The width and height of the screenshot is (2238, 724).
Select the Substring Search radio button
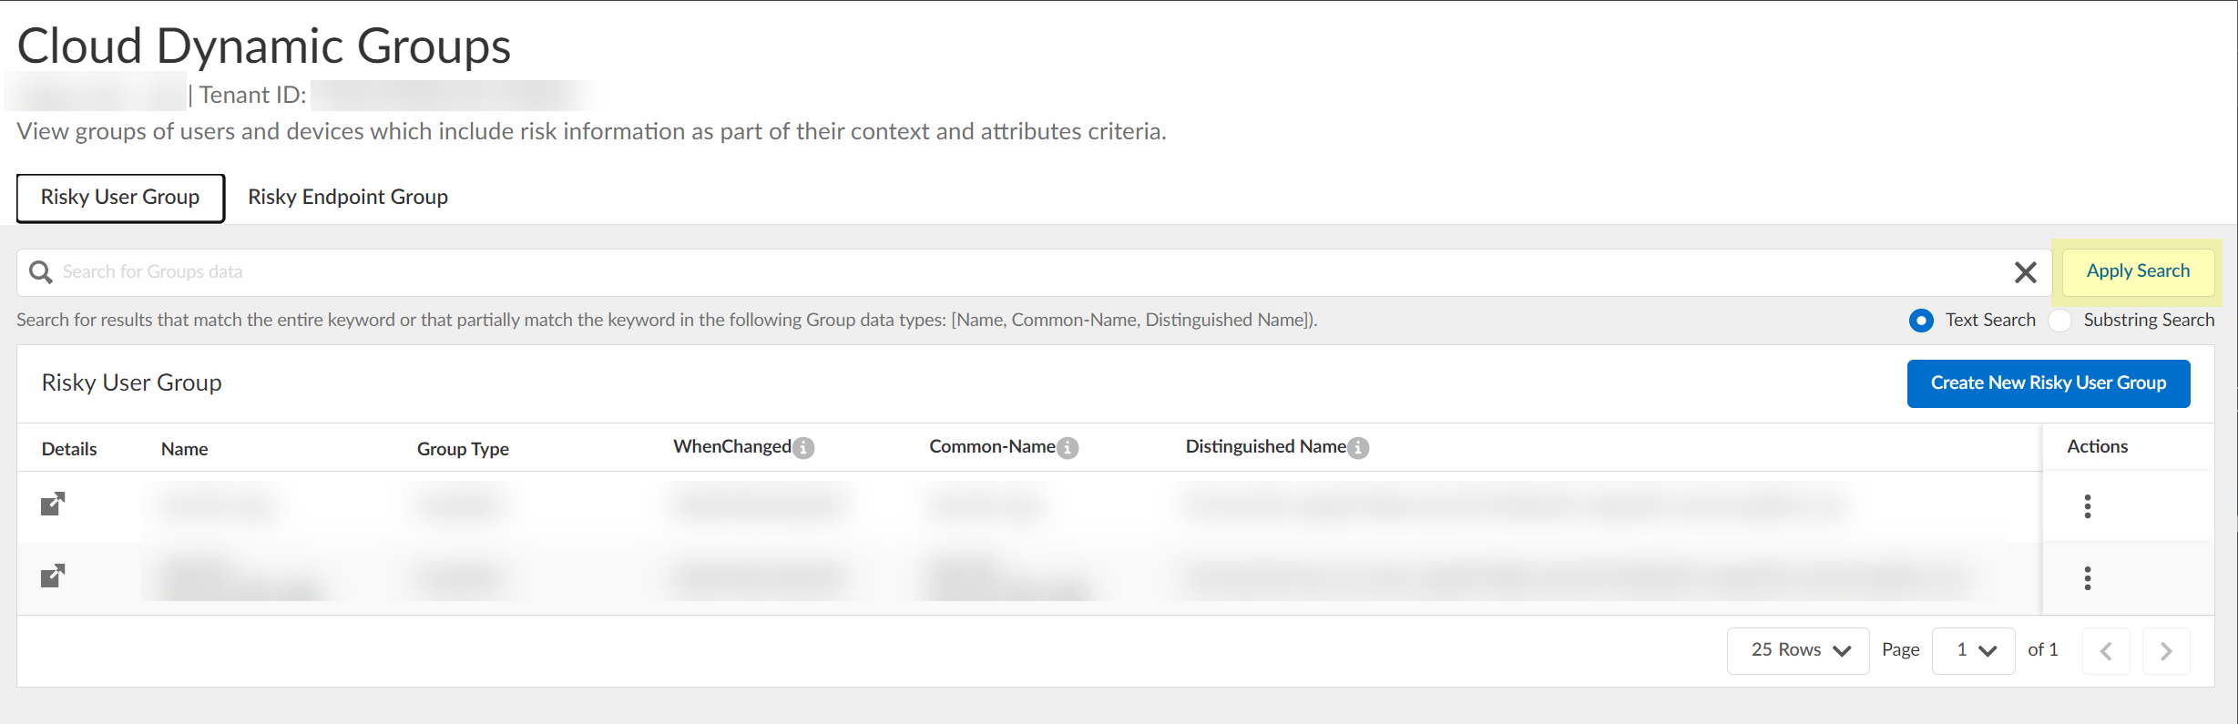(2059, 321)
